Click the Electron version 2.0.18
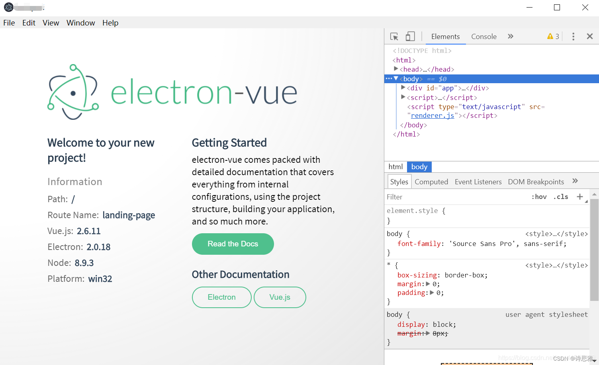Viewport: 599px width, 365px height. (x=99, y=247)
